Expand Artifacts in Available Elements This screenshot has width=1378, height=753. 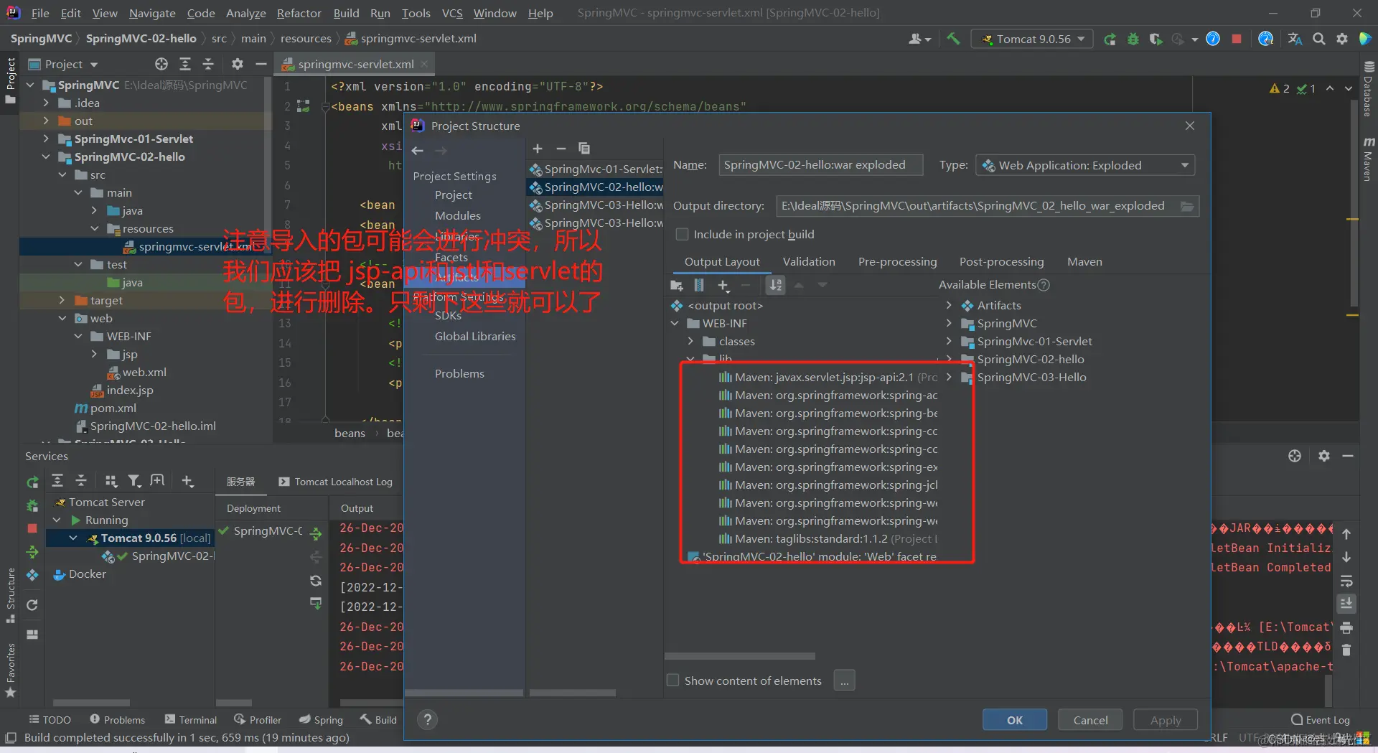[x=949, y=305]
